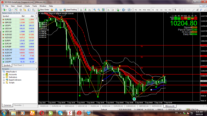Open the New Chart toolbar icon
The width and height of the screenshot is (207, 116).
click(4, 10)
